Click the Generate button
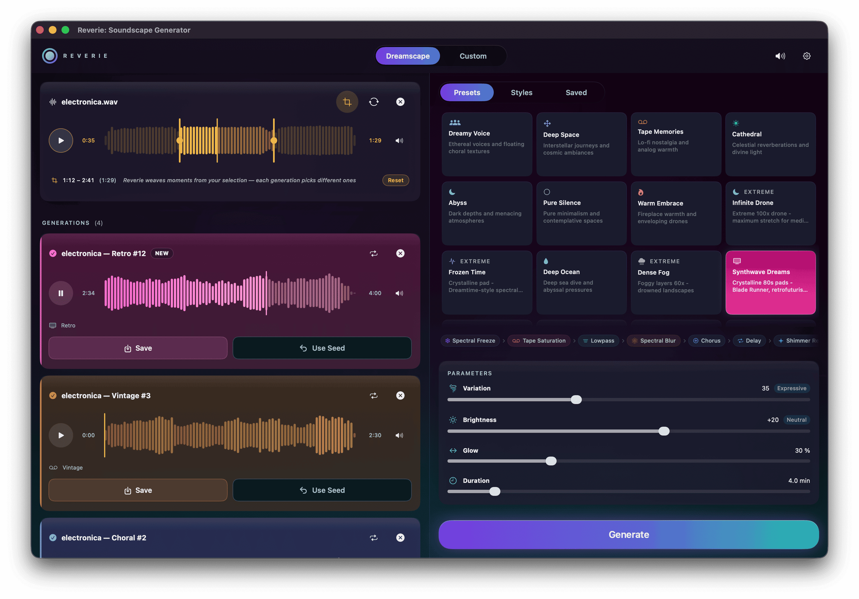859x599 pixels. 628,535
